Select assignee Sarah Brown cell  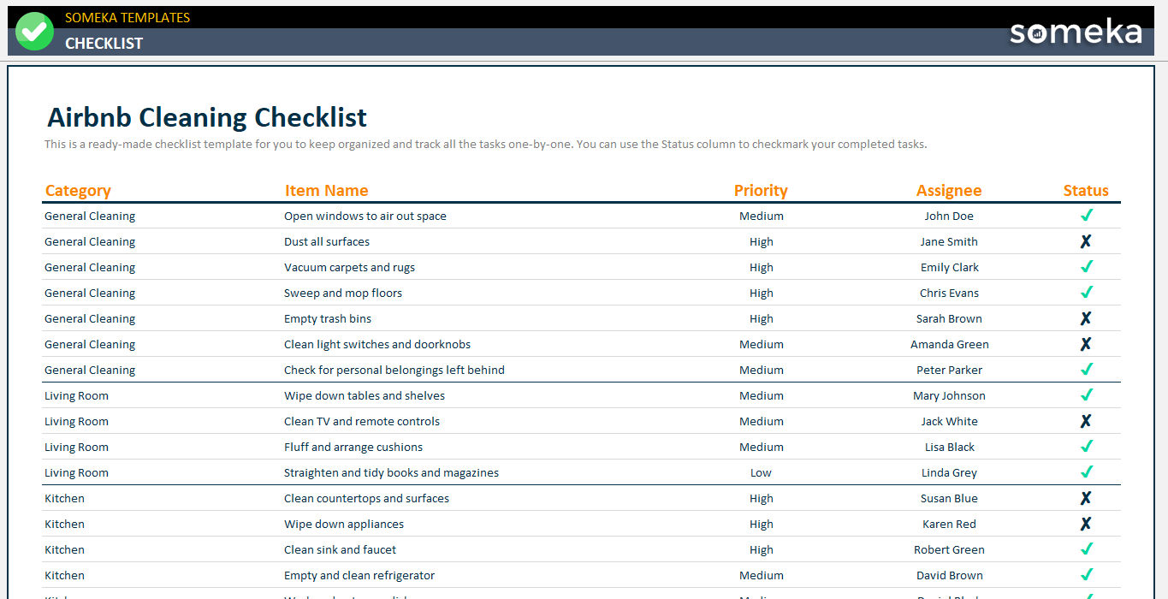click(x=949, y=319)
